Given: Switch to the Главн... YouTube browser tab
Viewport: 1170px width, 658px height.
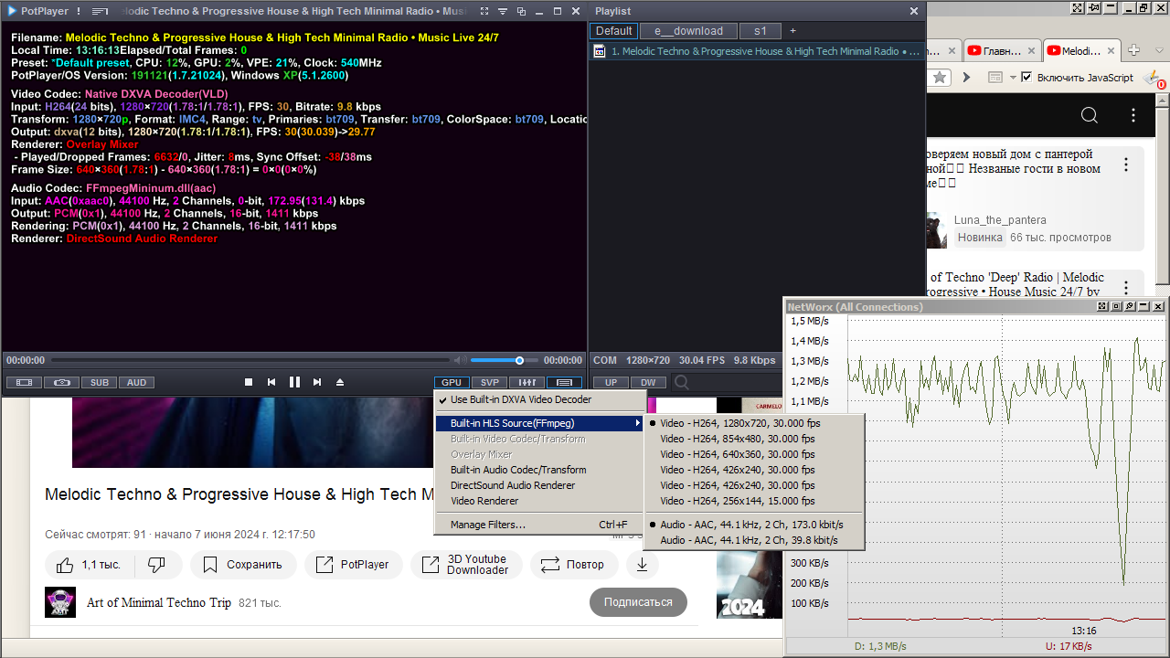Looking at the screenshot, I should coord(1002,51).
